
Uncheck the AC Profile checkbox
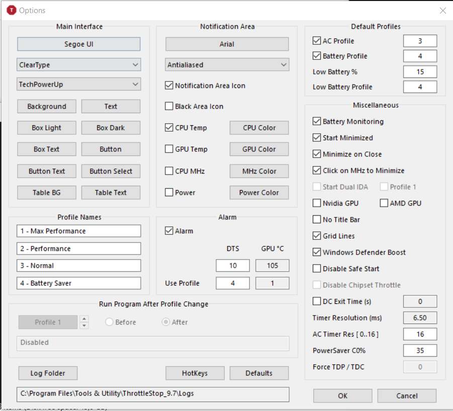pos(317,41)
